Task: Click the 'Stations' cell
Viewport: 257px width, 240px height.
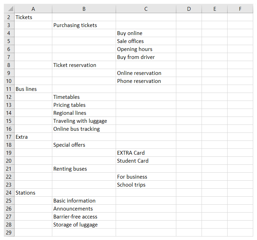Action: click(x=33, y=192)
